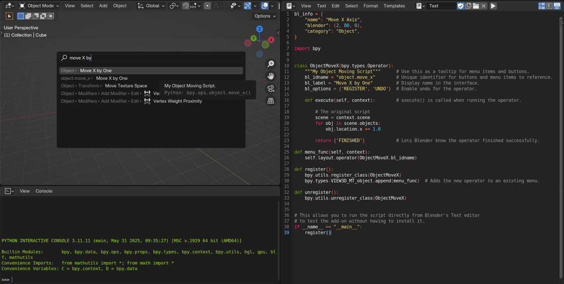
Task: Switch to camera view with the camera icon
Action: coord(270,88)
